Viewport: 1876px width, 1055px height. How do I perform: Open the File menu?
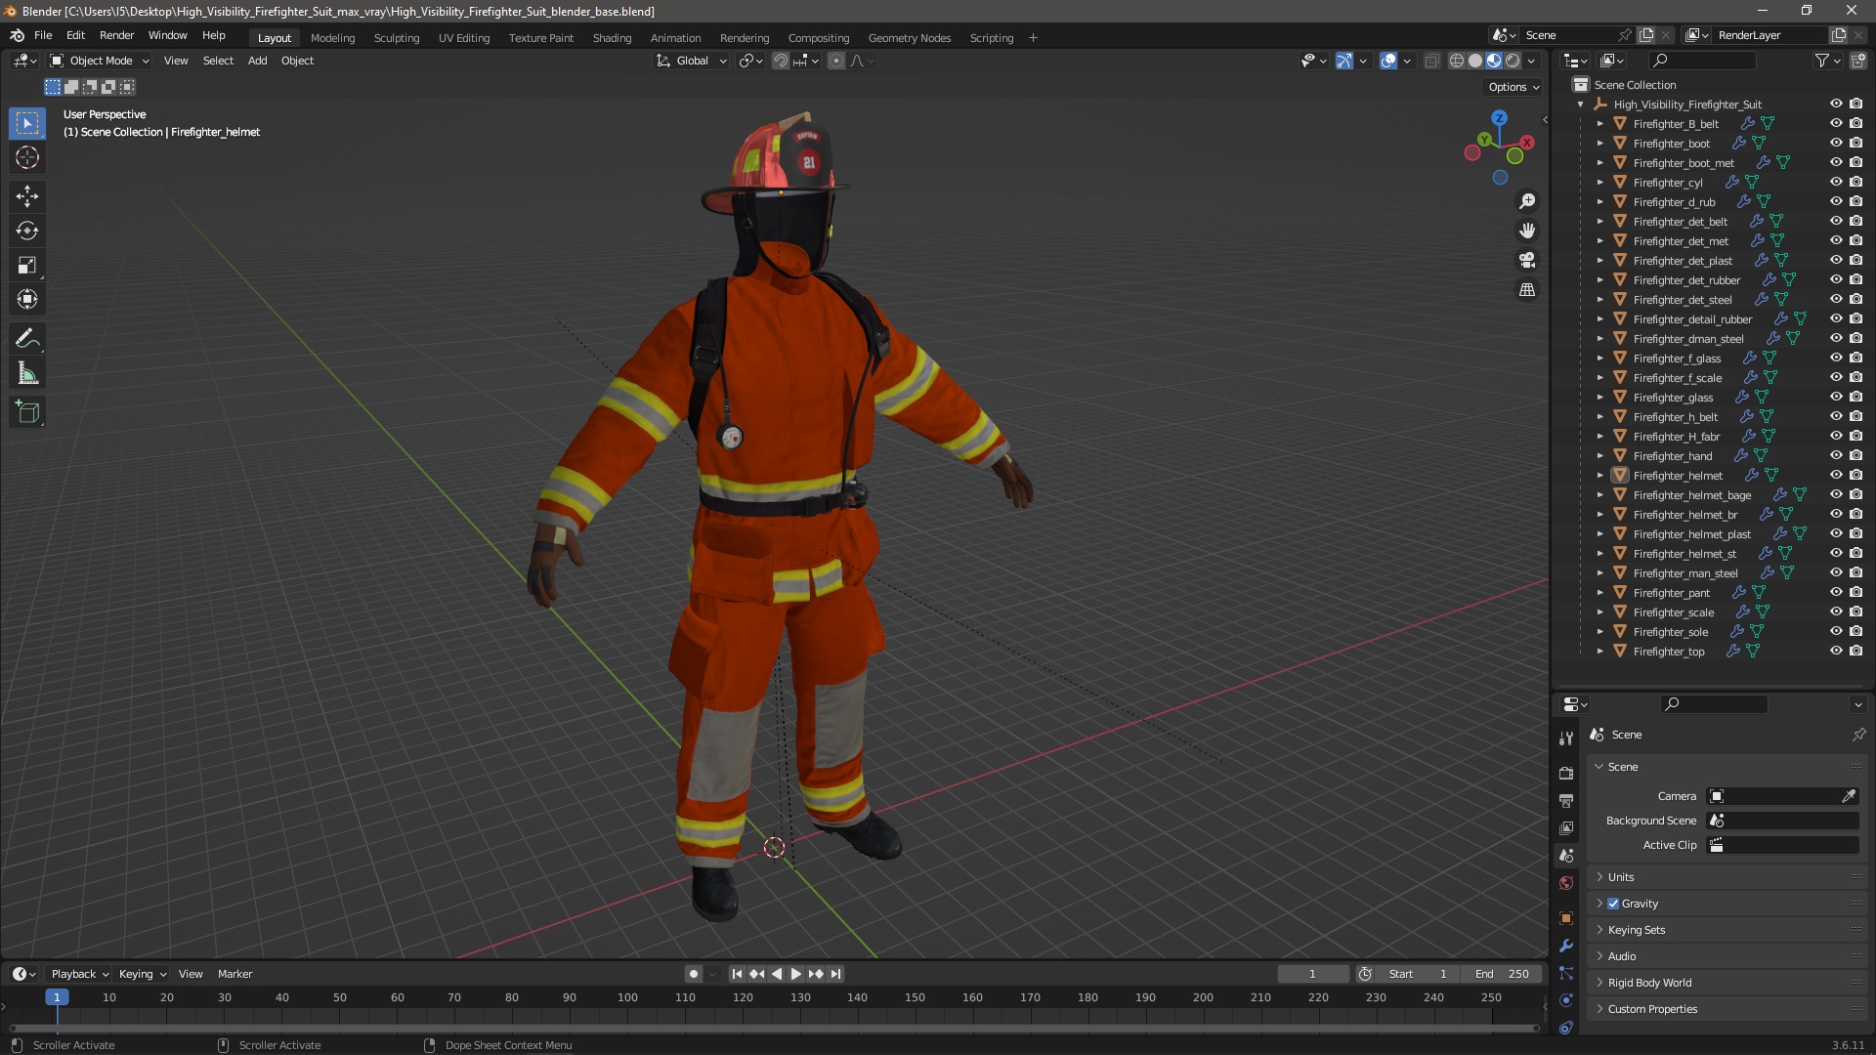43,35
